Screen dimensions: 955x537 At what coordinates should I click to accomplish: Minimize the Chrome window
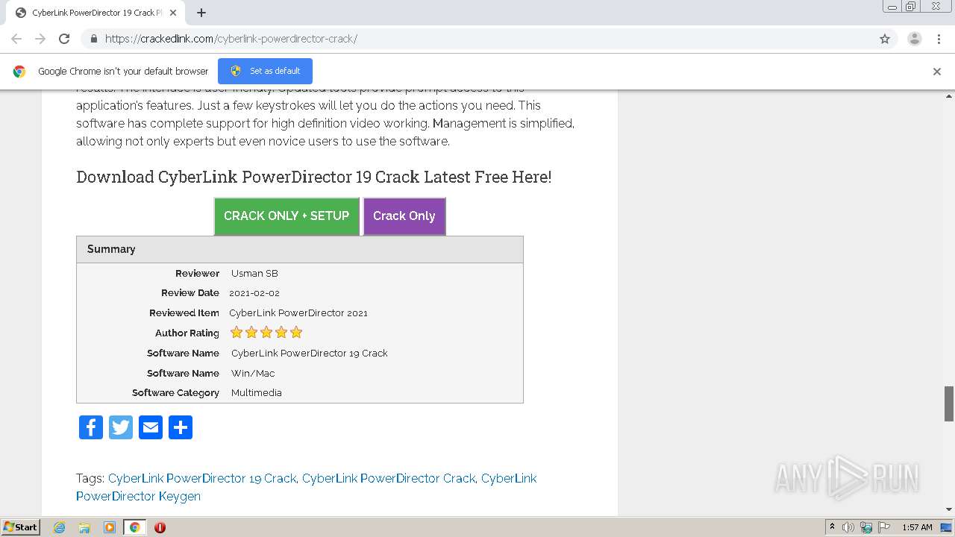click(892, 6)
